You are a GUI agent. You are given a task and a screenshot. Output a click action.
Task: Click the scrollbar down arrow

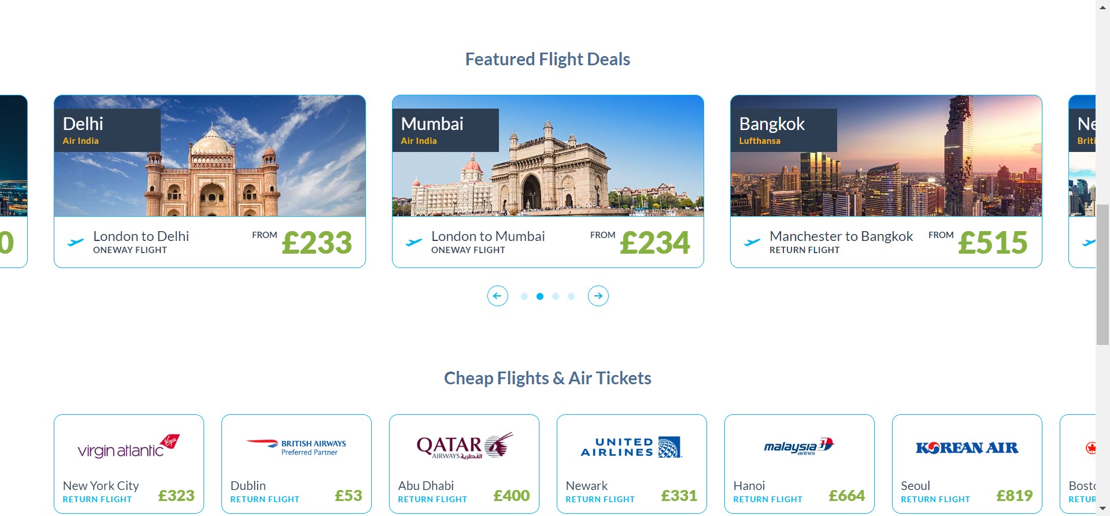pyautogui.click(x=1102, y=509)
